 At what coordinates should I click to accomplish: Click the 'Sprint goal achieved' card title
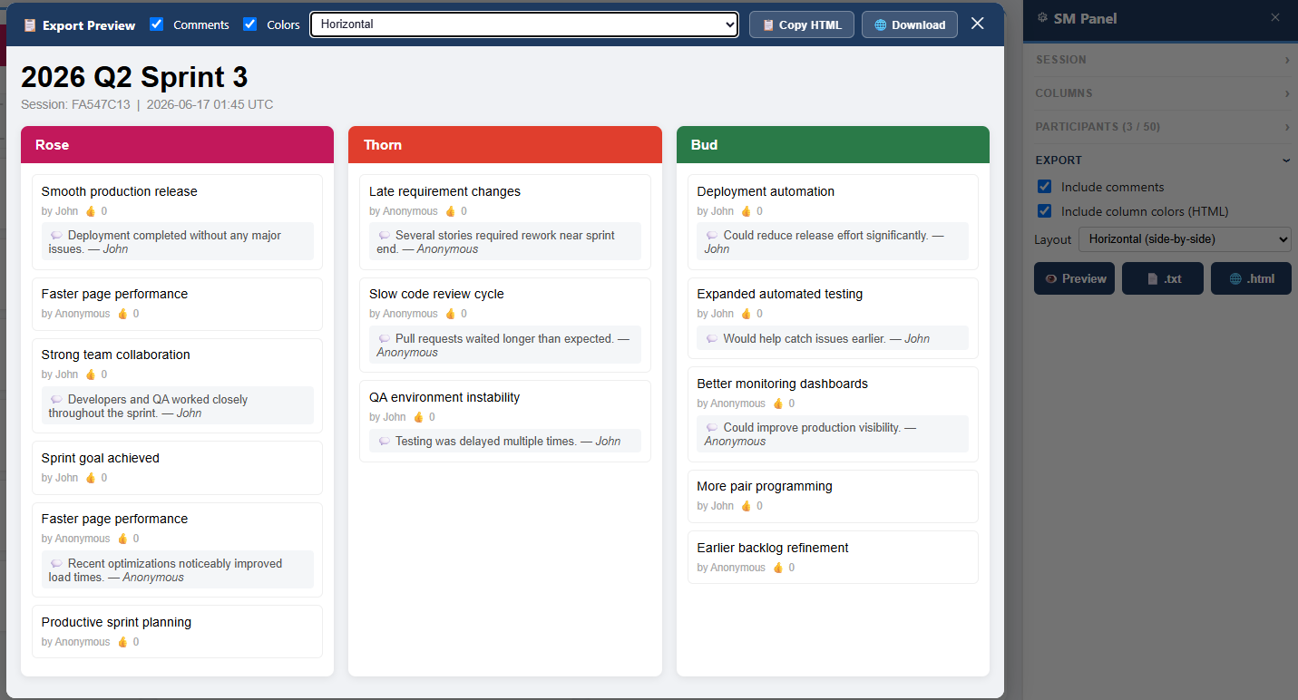point(101,458)
